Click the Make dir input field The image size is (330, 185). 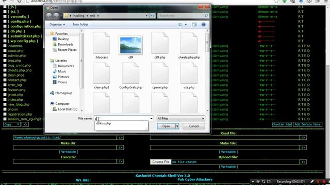tap(65, 147)
